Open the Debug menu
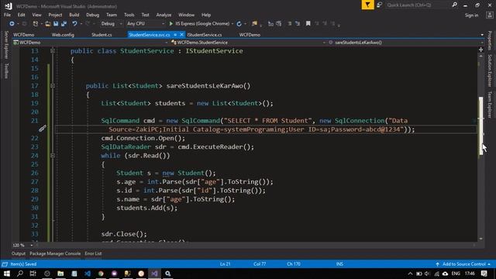Screen dimensions: 496x279 [x=92, y=15]
